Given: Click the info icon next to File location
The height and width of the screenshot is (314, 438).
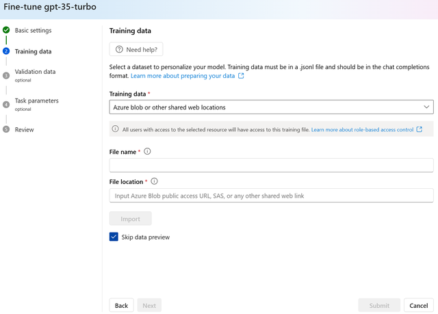Looking at the screenshot, I should 154,181.
